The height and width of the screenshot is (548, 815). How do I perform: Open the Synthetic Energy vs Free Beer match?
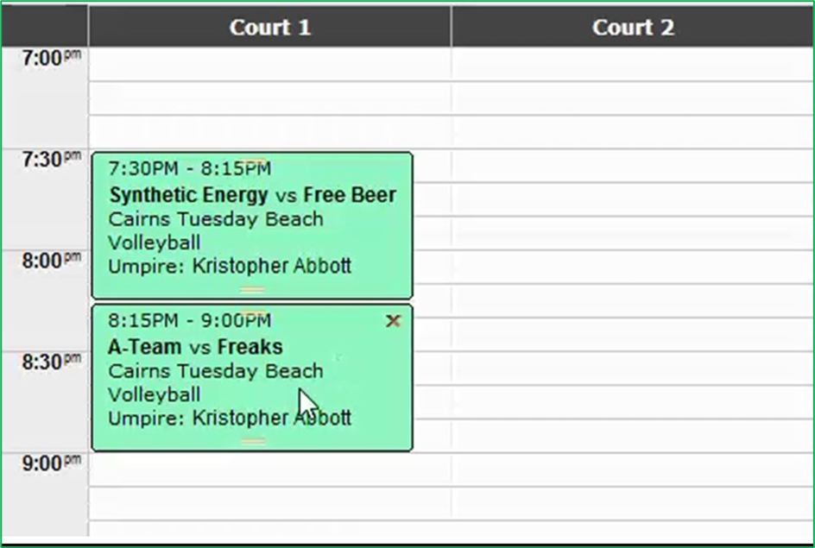tap(253, 195)
